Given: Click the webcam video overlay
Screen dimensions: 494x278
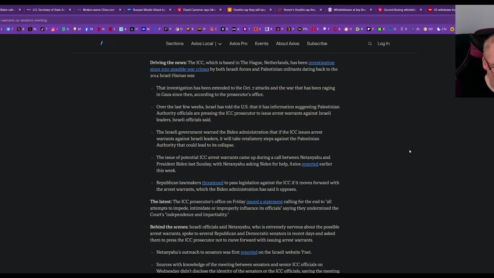Looking at the screenshot, I should (x=475, y=51).
